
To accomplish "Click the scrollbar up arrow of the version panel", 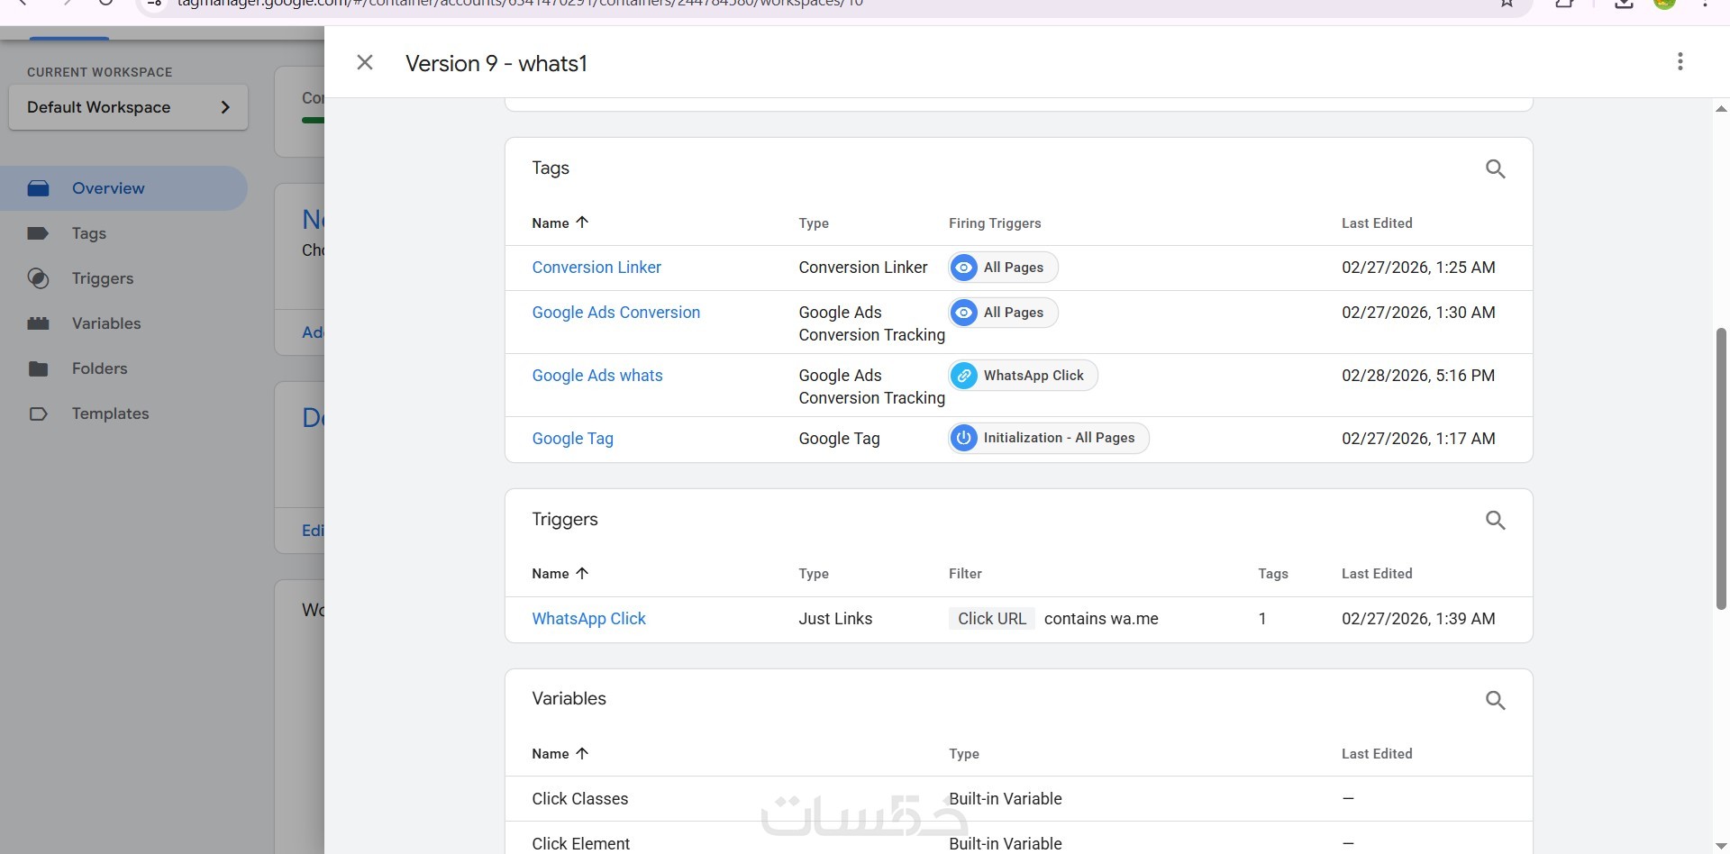I will tap(1720, 109).
